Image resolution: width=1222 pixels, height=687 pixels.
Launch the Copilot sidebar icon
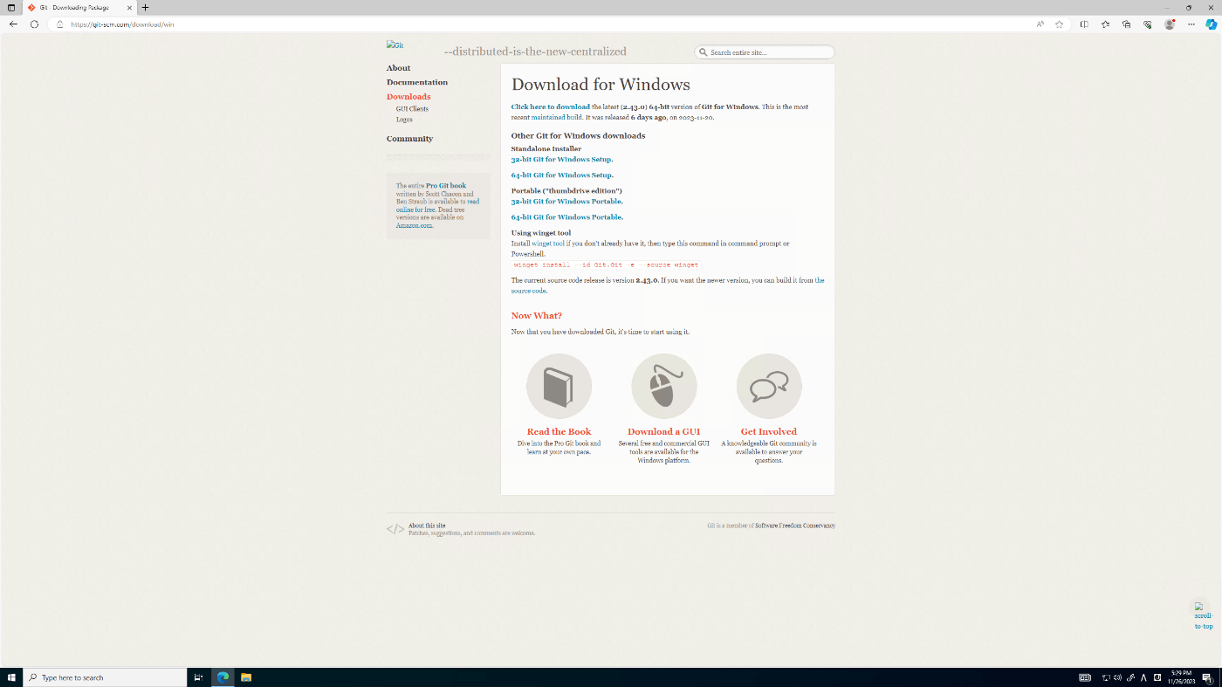(1211, 24)
